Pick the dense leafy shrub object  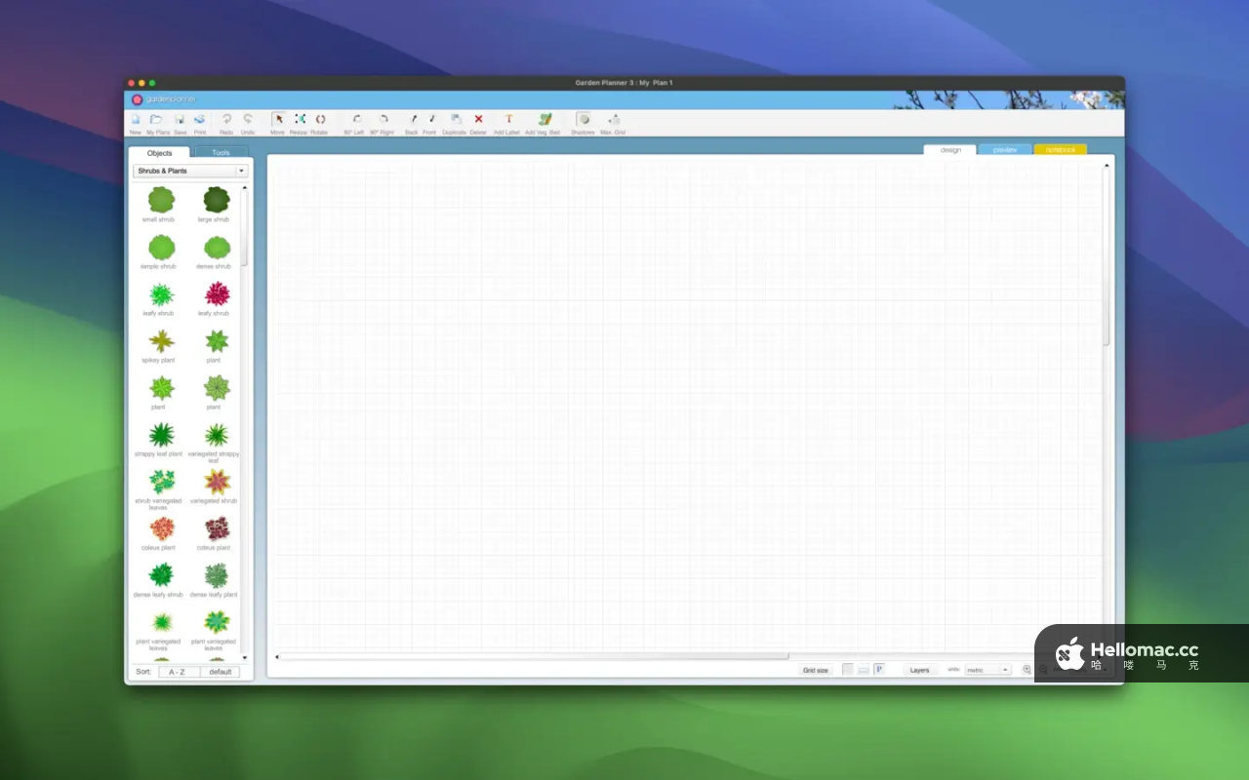(160, 575)
